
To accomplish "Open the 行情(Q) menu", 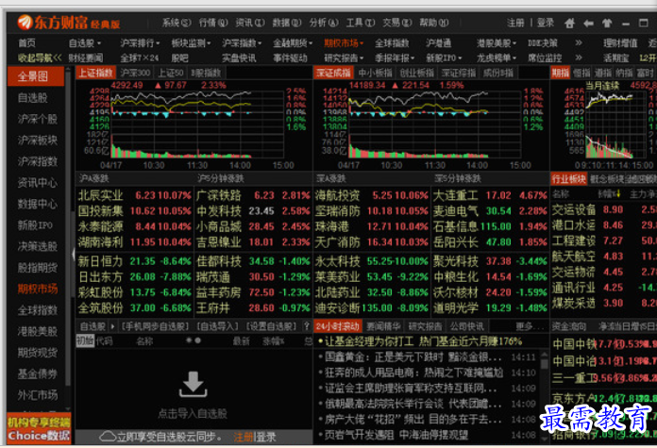I will [213, 23].
